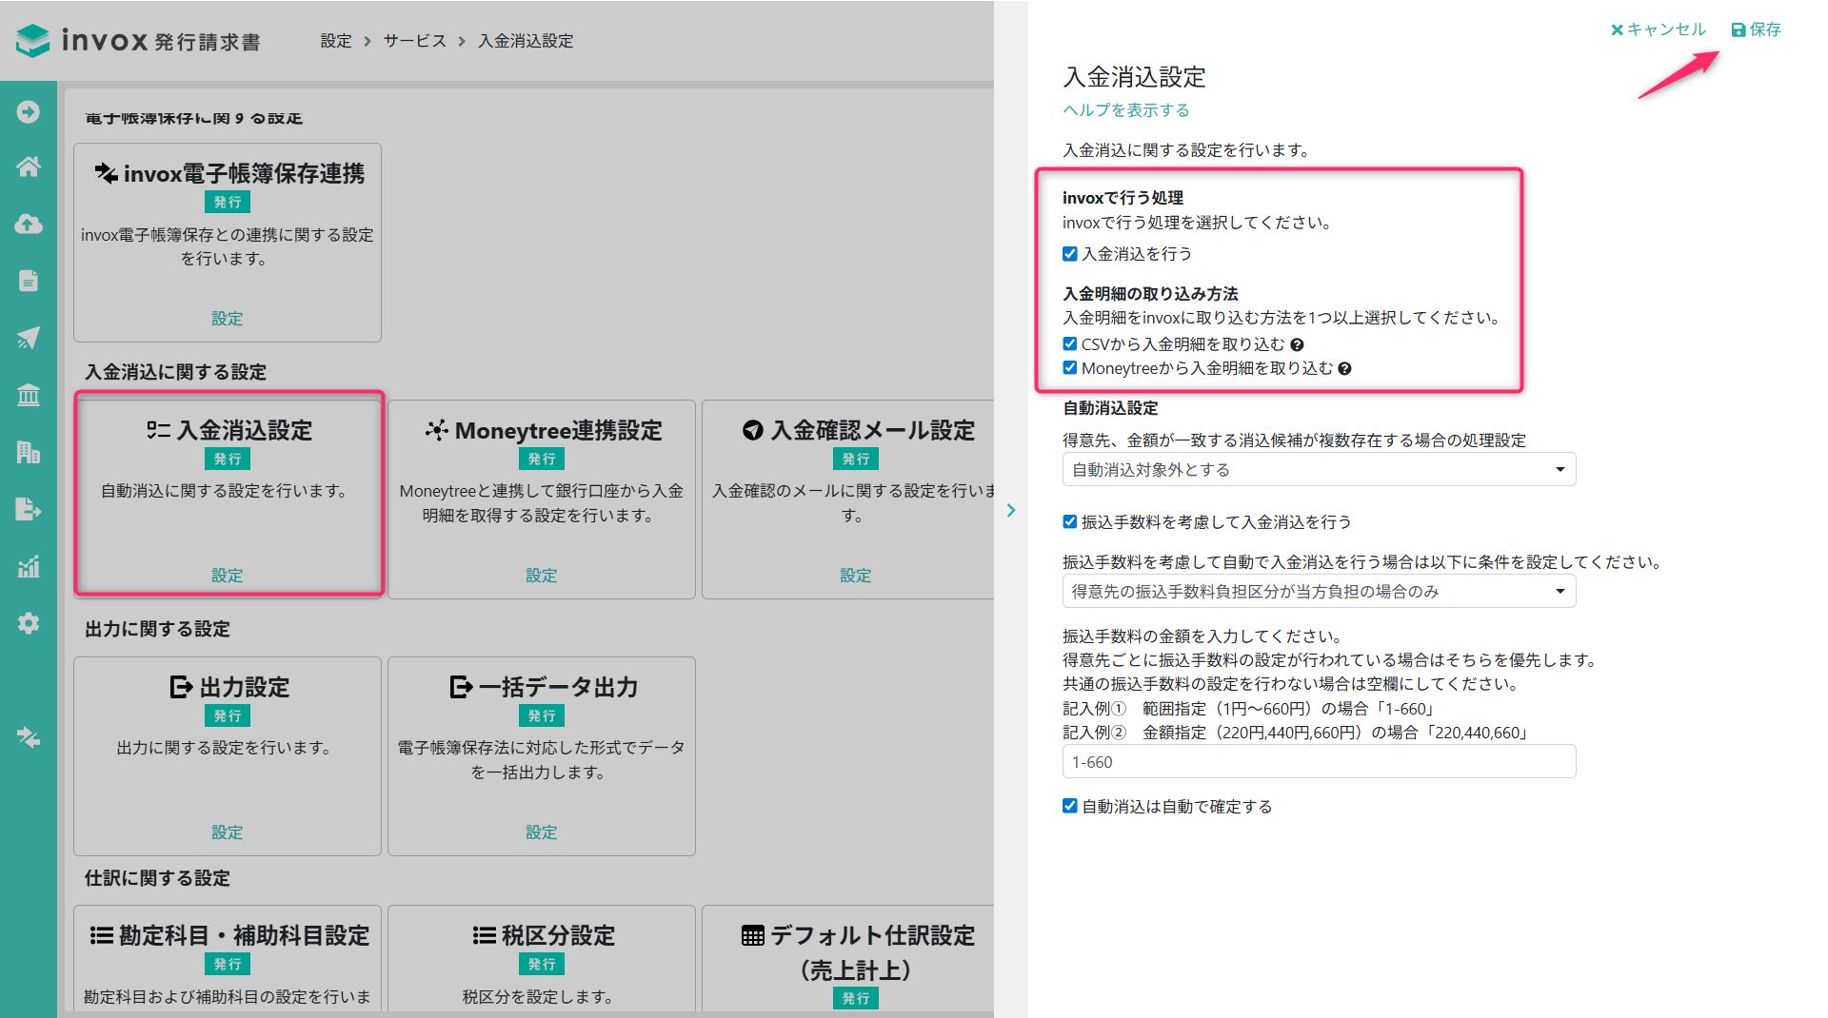
Task: Click the 仕訳に関する設定 section heading
Action: tap(157, 878)
